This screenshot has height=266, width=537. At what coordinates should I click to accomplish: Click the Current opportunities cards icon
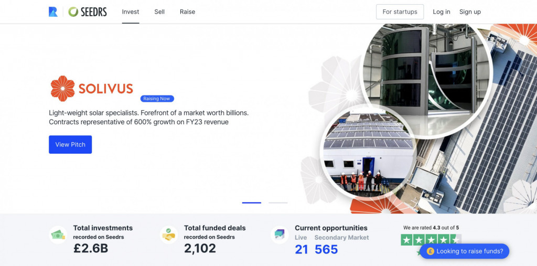(280, 235)
